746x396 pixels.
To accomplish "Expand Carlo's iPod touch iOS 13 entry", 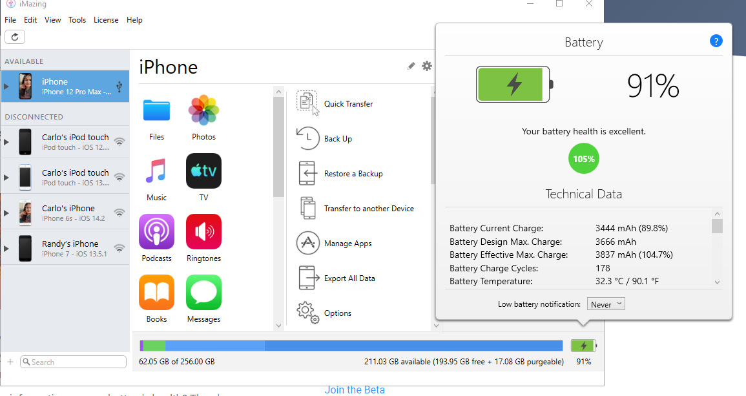I will point(6,178).
